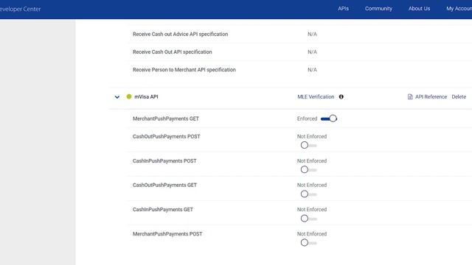472x265 pixels.
Task: Click the MerchantPushPayments POST label
Action: [x=167, y=234]
